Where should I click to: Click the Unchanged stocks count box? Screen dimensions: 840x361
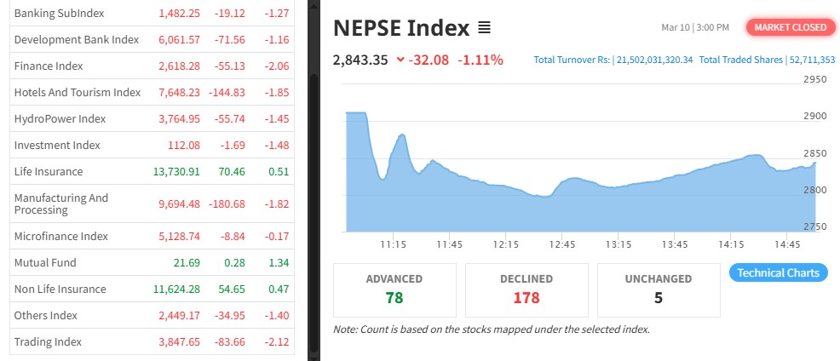point(659,289)
